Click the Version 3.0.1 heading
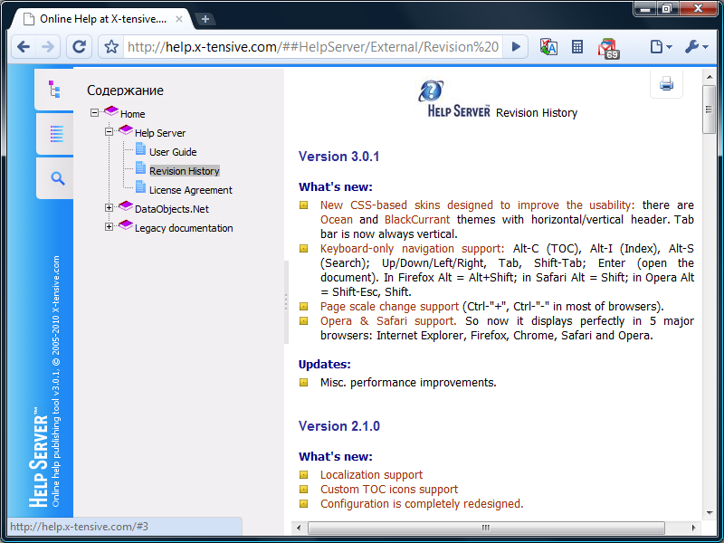 [x=338, y=157]
